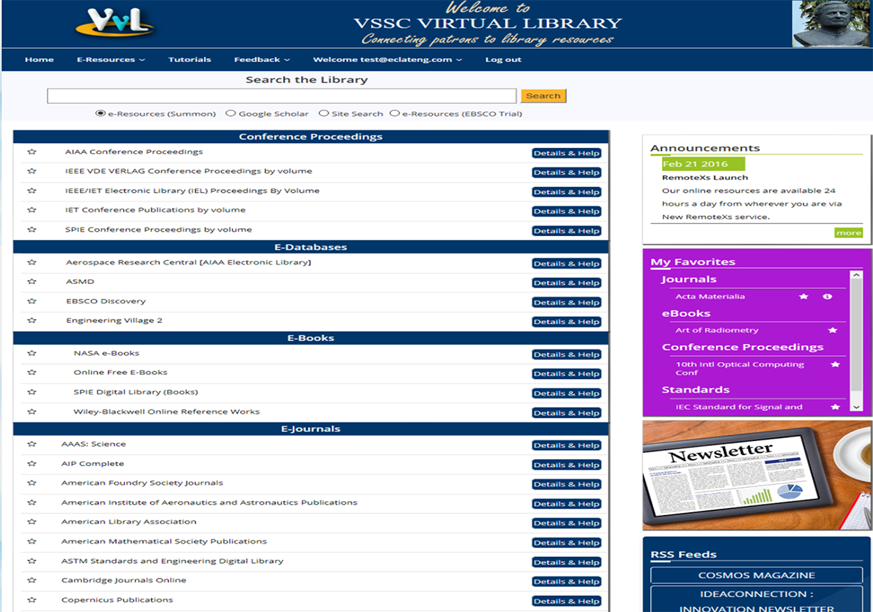Click the star next to AAAS: Science
This screenshot has height=612, width=873.
(x=31, y=445)
